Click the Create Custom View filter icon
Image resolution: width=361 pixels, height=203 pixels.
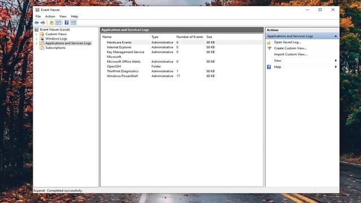coord(269,48)
